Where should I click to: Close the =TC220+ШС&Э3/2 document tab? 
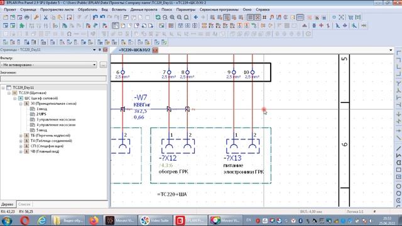tap(155, 50)
